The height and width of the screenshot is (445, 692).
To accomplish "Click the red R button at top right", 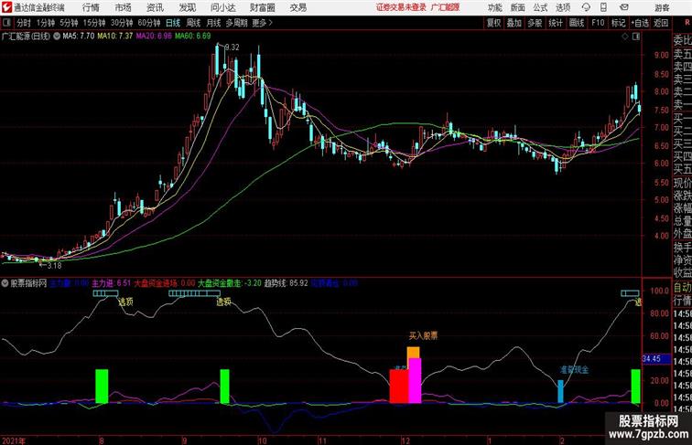I will 687,23.
